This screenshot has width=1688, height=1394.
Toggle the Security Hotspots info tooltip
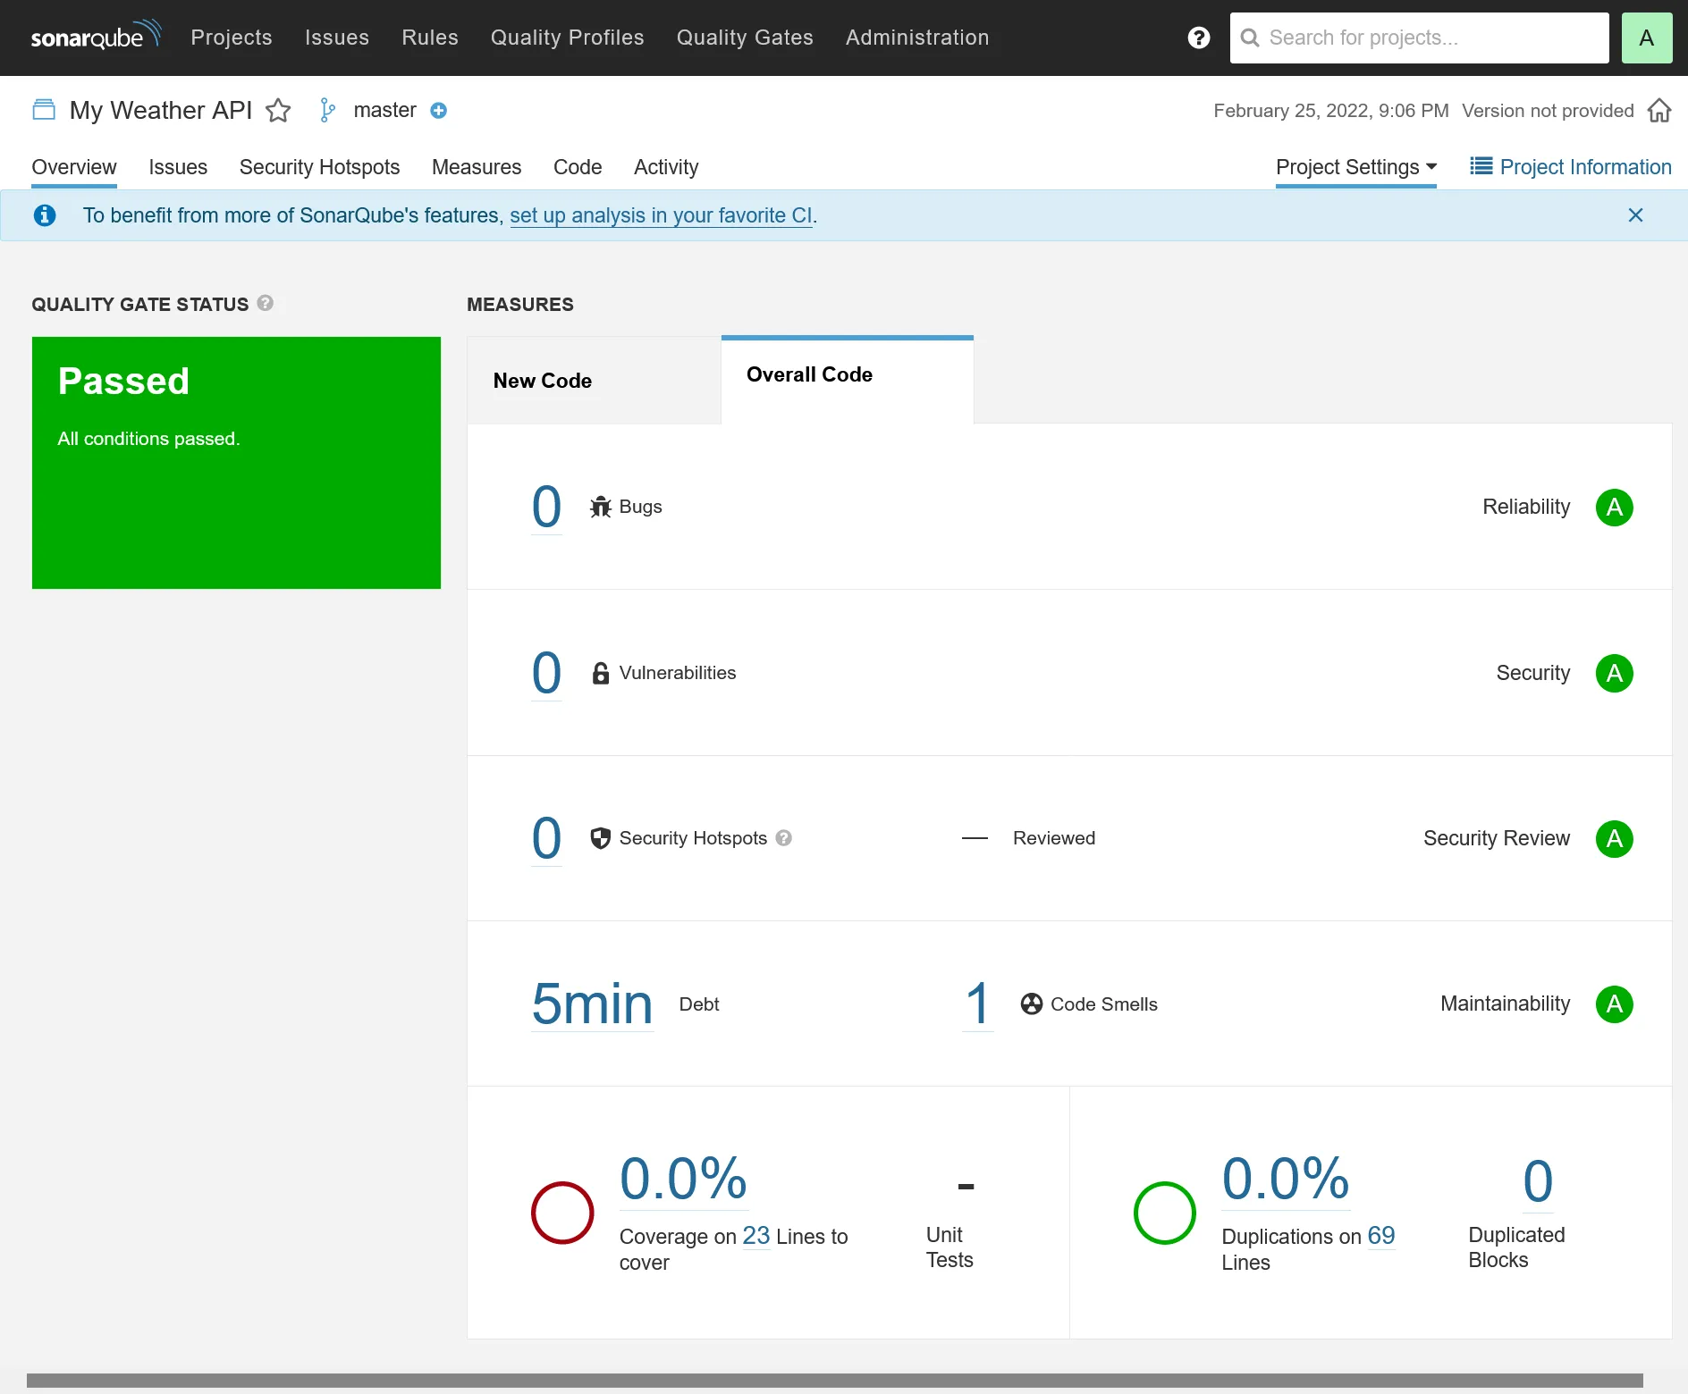pyautogui.click(x=784, y=838)
